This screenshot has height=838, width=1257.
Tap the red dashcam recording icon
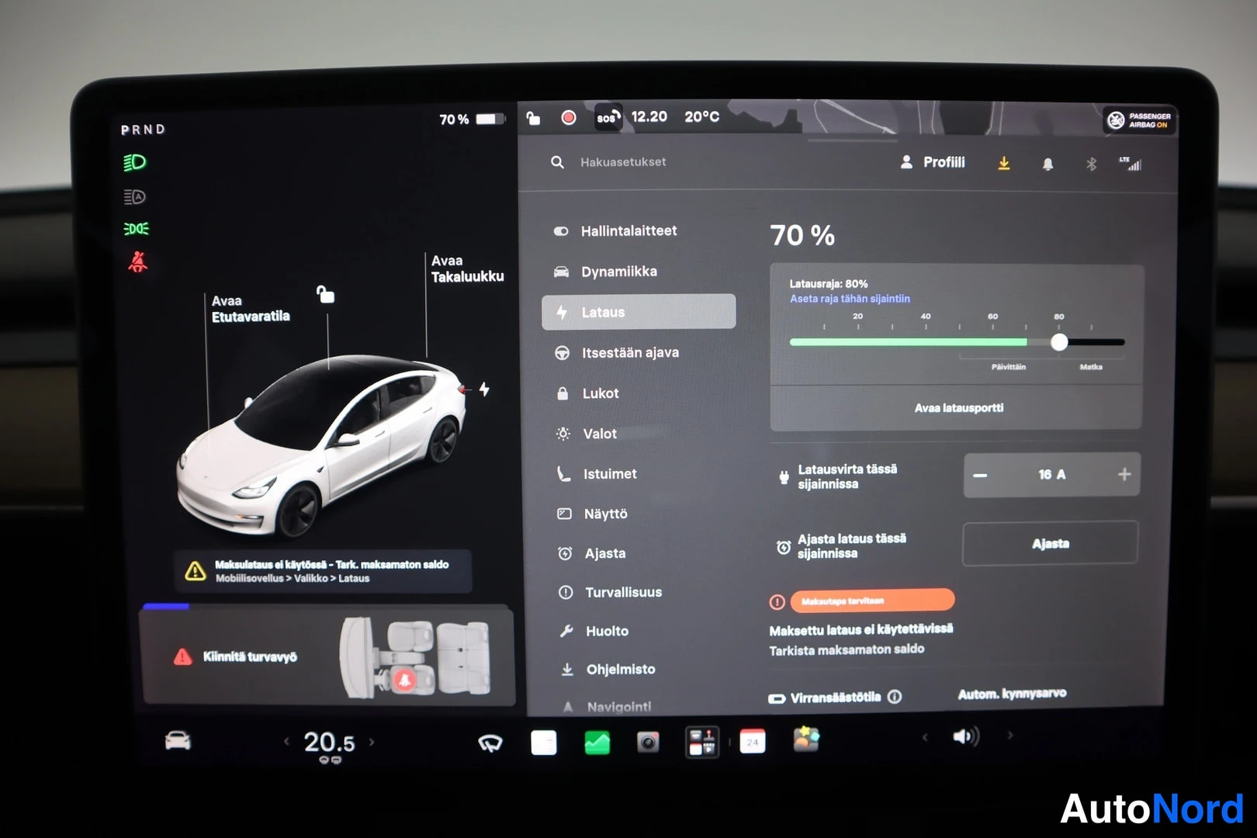(569, 117)
